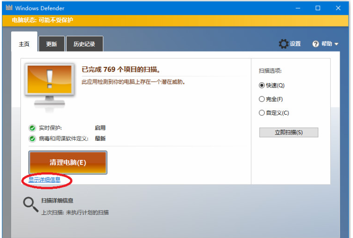
Task: Click the Windows Defender castle icon in title bar
Action: click(x=9, y=7)
